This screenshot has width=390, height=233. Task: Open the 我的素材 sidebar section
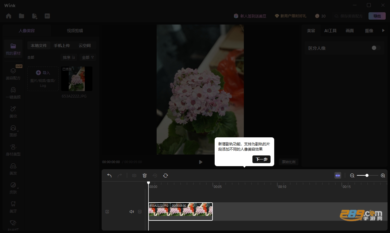(x=13, y=49)
